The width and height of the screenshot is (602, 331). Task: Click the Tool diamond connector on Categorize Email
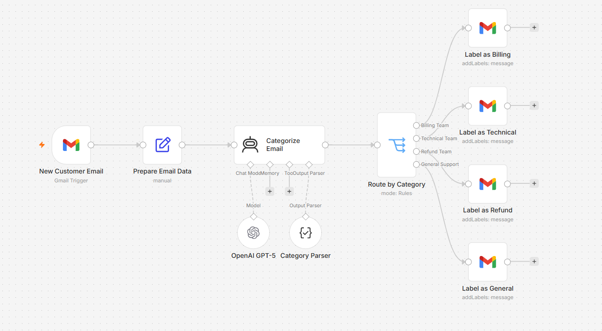click(x=289, y=165)
